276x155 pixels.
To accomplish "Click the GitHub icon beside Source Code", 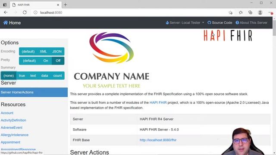I will [x=209, y=23].
